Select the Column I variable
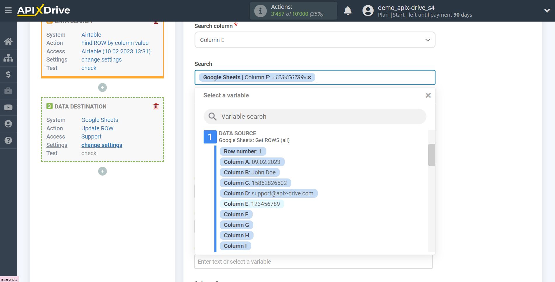 pos(235,246)
